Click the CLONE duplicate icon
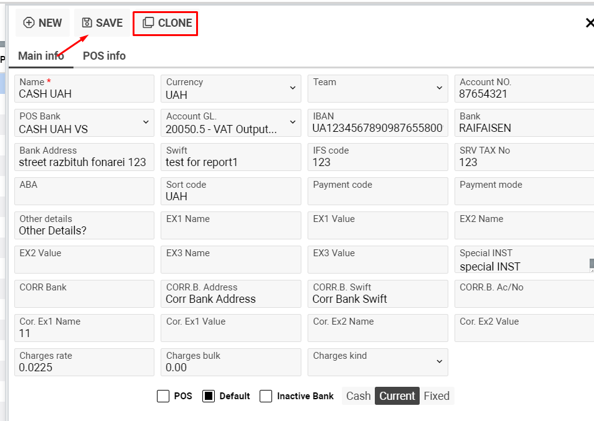 pos(148,23)
